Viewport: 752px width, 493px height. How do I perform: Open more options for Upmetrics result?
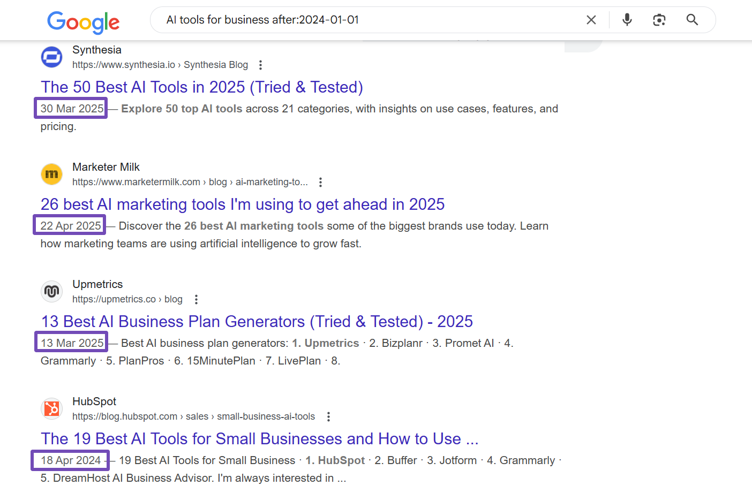(x=196, y=299)
